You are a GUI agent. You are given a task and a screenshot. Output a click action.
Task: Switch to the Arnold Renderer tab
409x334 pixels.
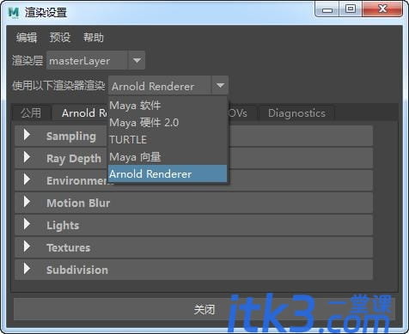pos(80,113)
